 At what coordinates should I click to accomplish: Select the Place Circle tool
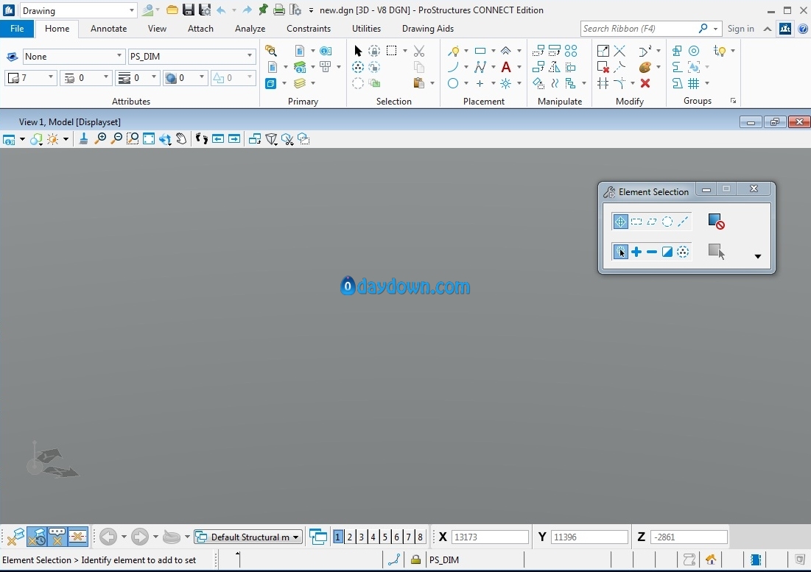point(452,83)
